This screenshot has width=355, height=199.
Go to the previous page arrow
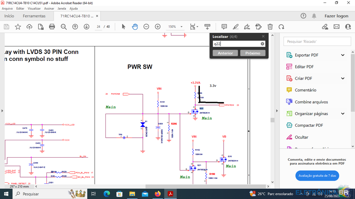[x=75, y=27]
